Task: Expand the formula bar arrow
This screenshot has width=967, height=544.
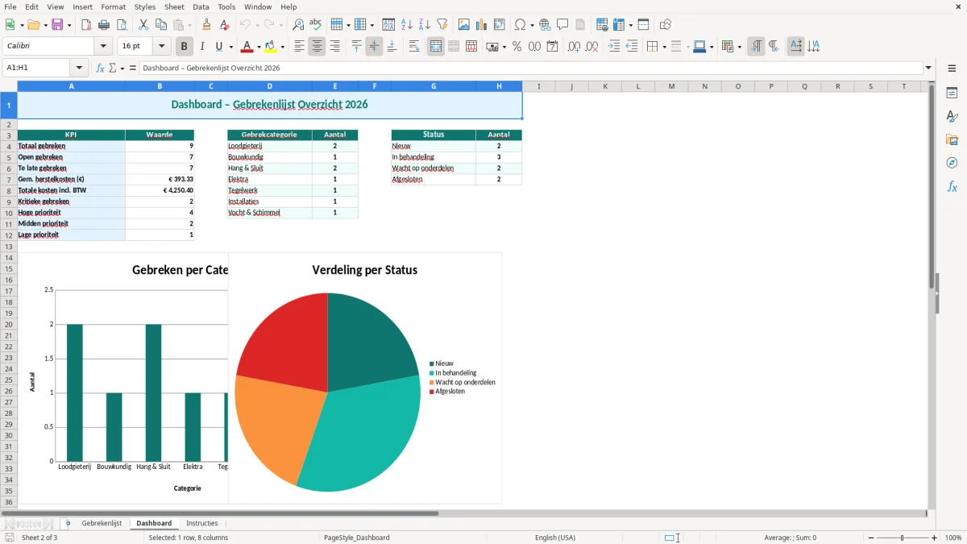Action: click(928, 69)
